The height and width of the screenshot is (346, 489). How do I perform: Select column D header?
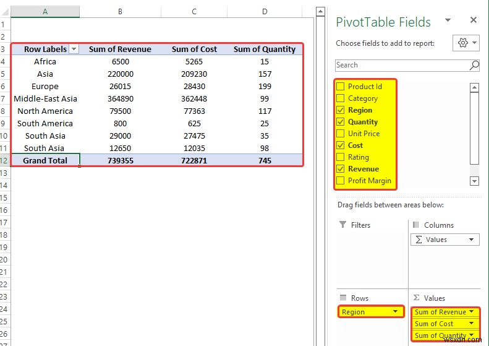[x=265, y=12]
